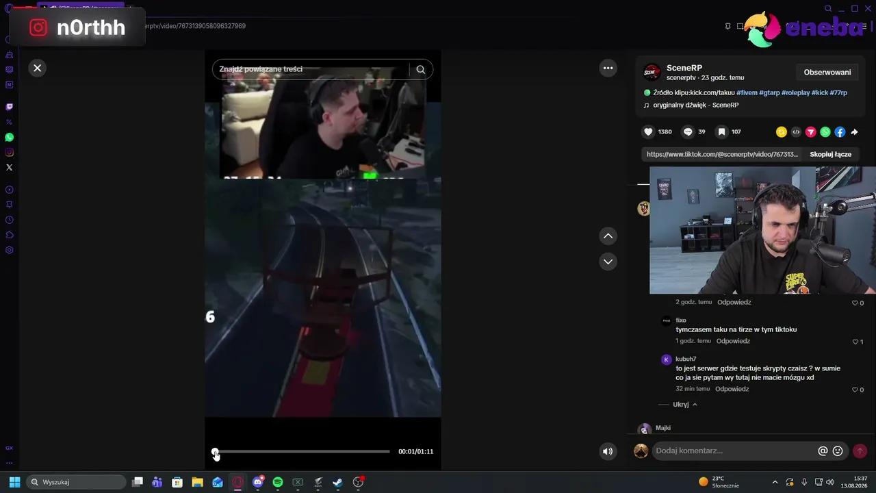Open the #roleplay hashtag

[795, 92]
